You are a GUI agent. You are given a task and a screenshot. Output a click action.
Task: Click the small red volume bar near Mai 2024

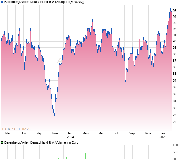tap(104, 159)
